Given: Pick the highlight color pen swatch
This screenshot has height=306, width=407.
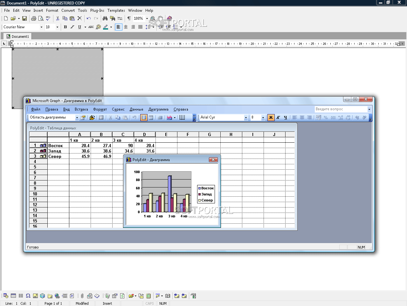Looking at the screenshot, I should click(106, 27).
